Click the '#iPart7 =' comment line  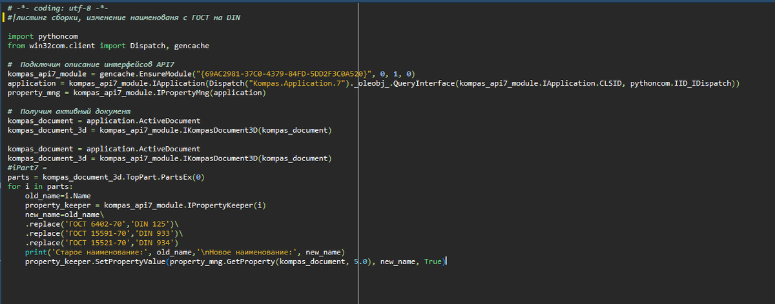click(x=27, y=167)
